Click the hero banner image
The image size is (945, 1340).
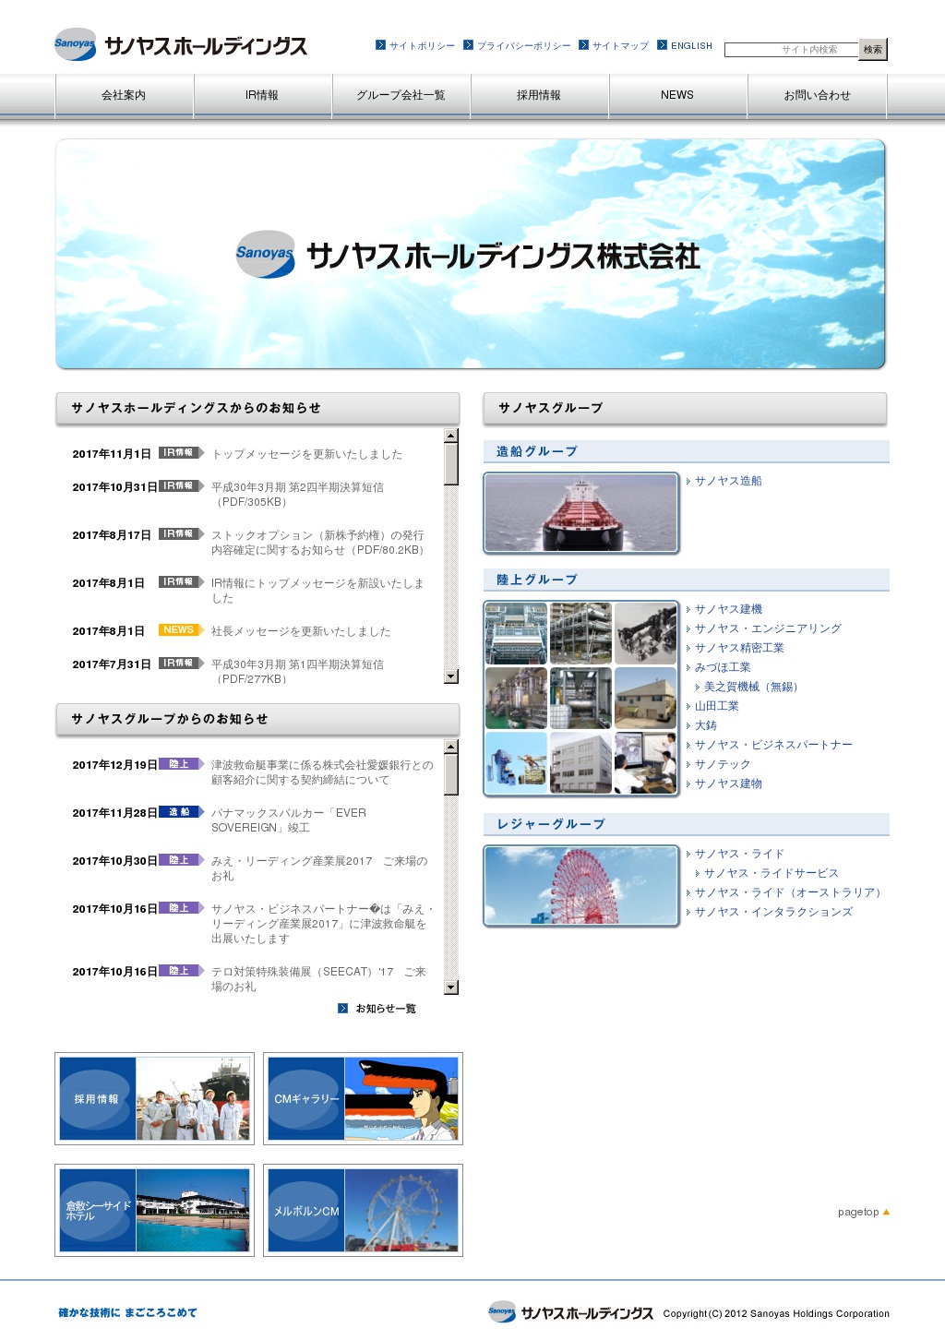pos(471,254)
